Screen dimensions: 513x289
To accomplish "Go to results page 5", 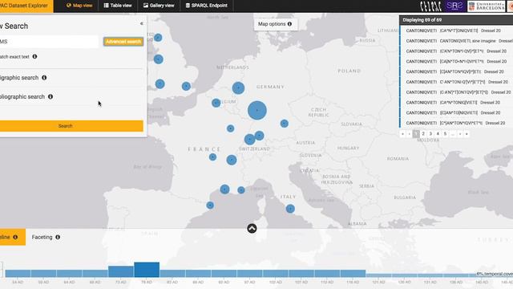I will pos(445,134).
